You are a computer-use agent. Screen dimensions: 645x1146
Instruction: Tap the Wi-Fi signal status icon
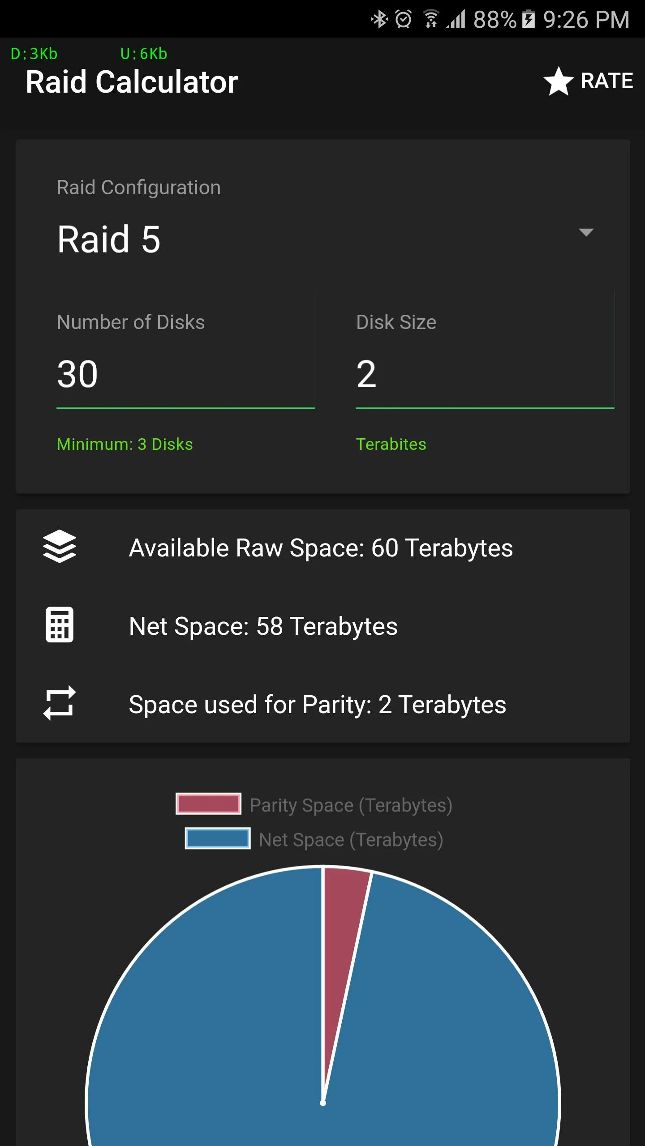(x=431, y=19)
